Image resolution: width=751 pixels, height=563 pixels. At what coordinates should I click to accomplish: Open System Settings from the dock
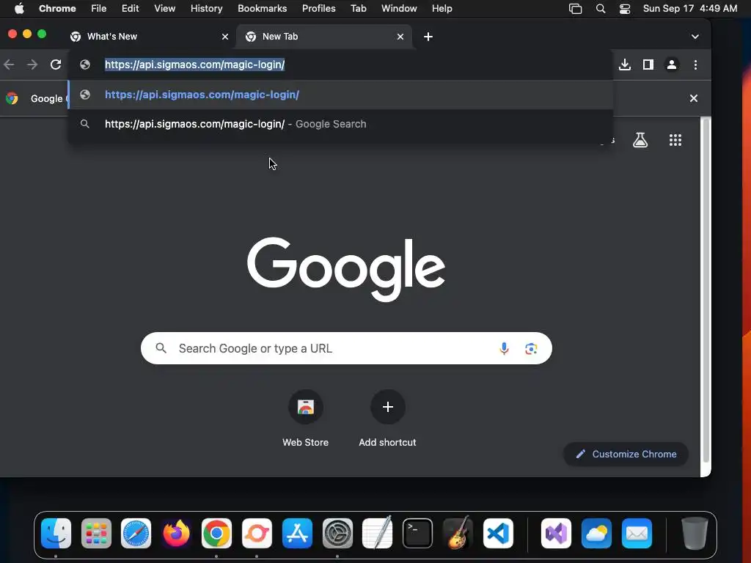[x=337, y=534]
